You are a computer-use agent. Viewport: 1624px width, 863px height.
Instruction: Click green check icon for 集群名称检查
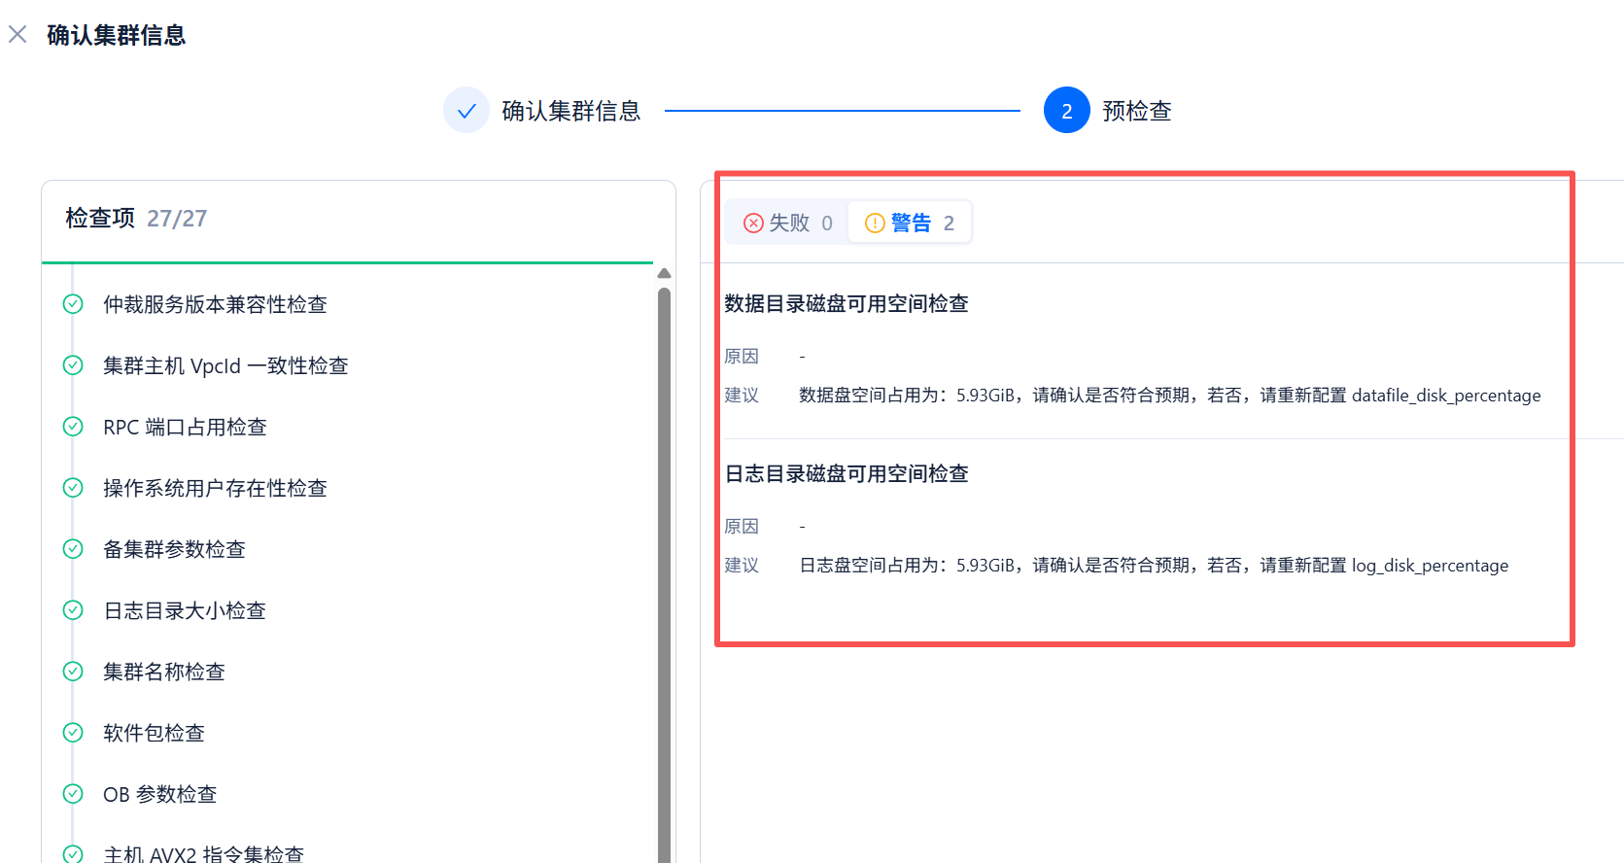click(73, 672)
